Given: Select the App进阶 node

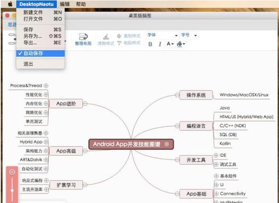Looking at the screenshot, I should tap(66, 104).
